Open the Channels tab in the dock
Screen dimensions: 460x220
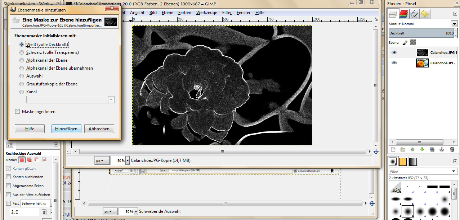coord(404,14)
